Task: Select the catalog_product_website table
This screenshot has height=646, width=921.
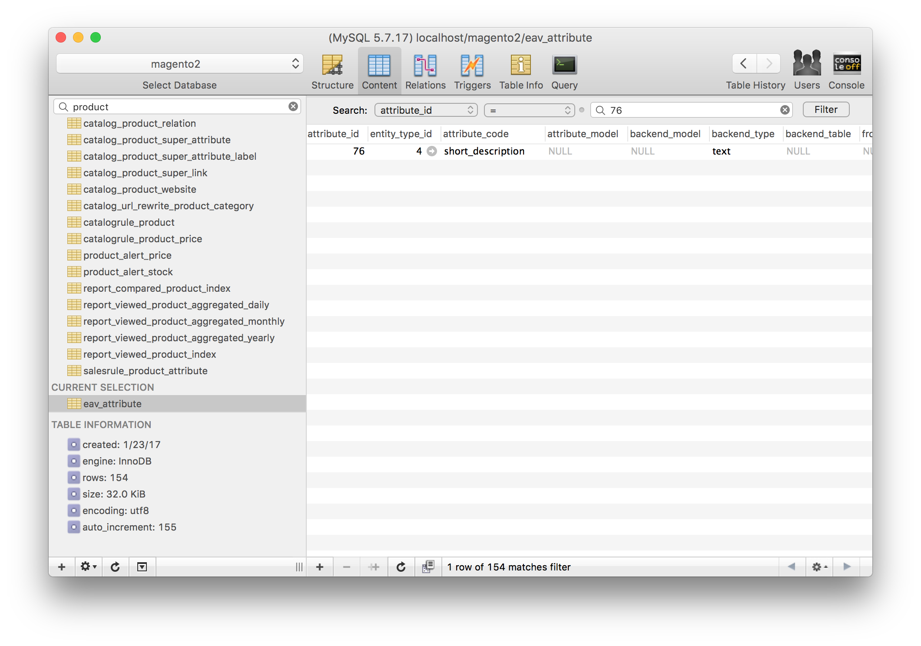Action: click(139, 189)
